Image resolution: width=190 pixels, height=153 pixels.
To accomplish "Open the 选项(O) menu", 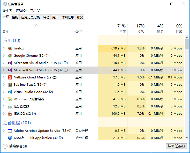I will tap(21, 11).
